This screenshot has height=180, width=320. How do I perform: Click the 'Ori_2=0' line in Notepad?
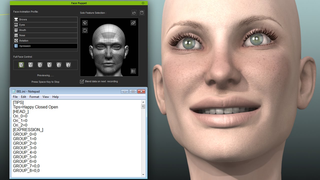click(20, 125)
